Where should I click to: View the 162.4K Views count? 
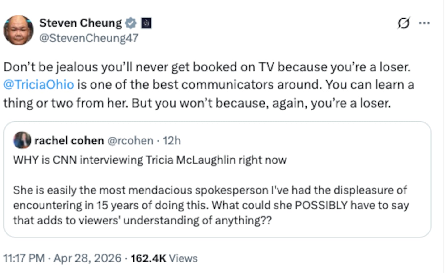coord(164,258)
